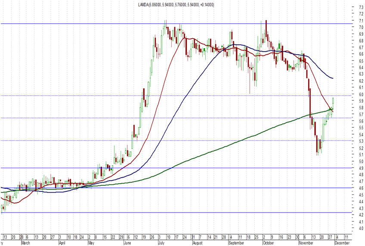
Task: Click the June month label
Action: 127,243
